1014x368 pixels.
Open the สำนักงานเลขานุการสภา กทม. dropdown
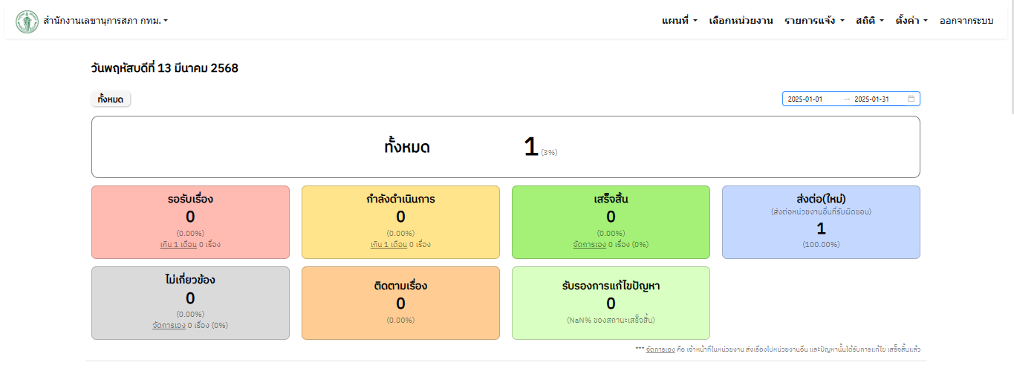coord(105,21)
